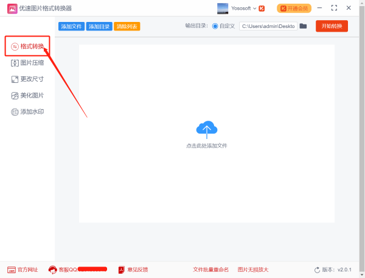Click the 清除列表 button

coord(127,26)
